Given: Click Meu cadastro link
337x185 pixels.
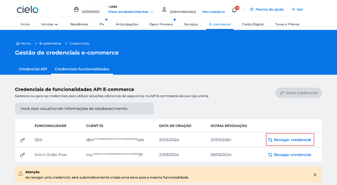Looking at the screenshot, I should coord(213,12).
